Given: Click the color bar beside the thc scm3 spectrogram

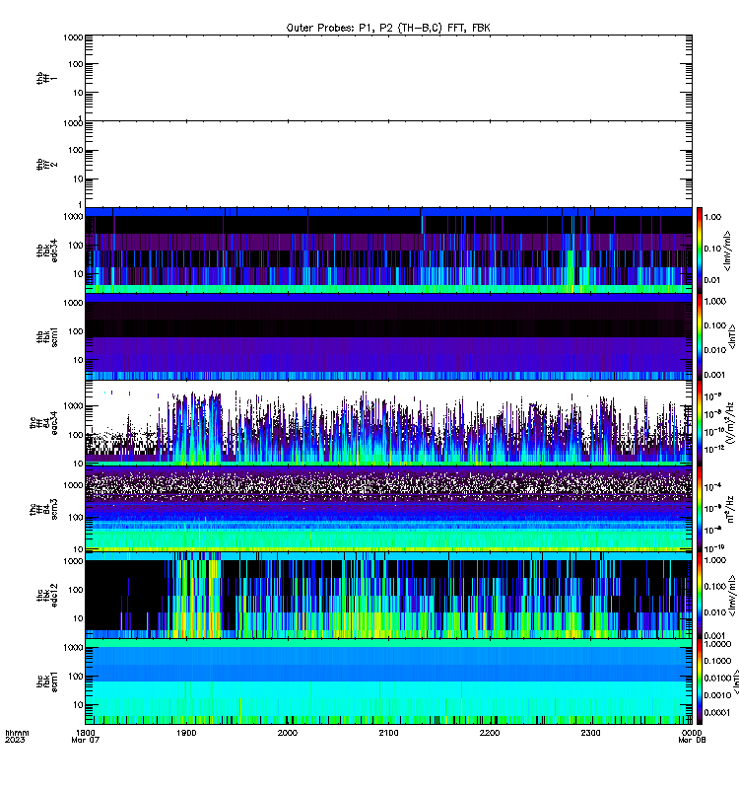Looking at the screenshot, I should coord(700,509).
